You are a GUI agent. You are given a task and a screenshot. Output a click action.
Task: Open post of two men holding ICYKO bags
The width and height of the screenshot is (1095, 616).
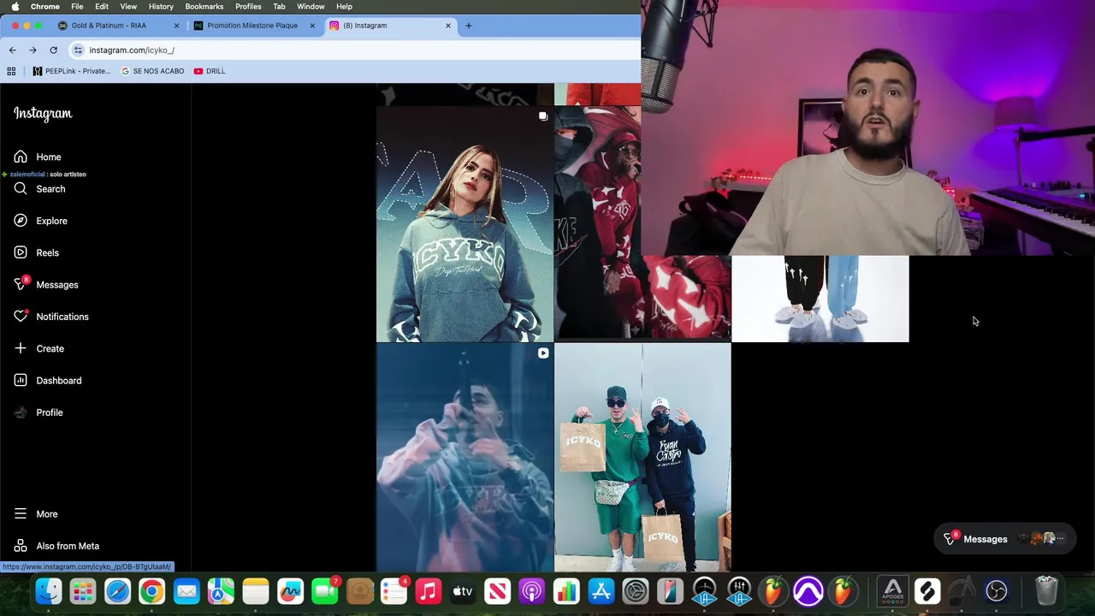(642, 457)
